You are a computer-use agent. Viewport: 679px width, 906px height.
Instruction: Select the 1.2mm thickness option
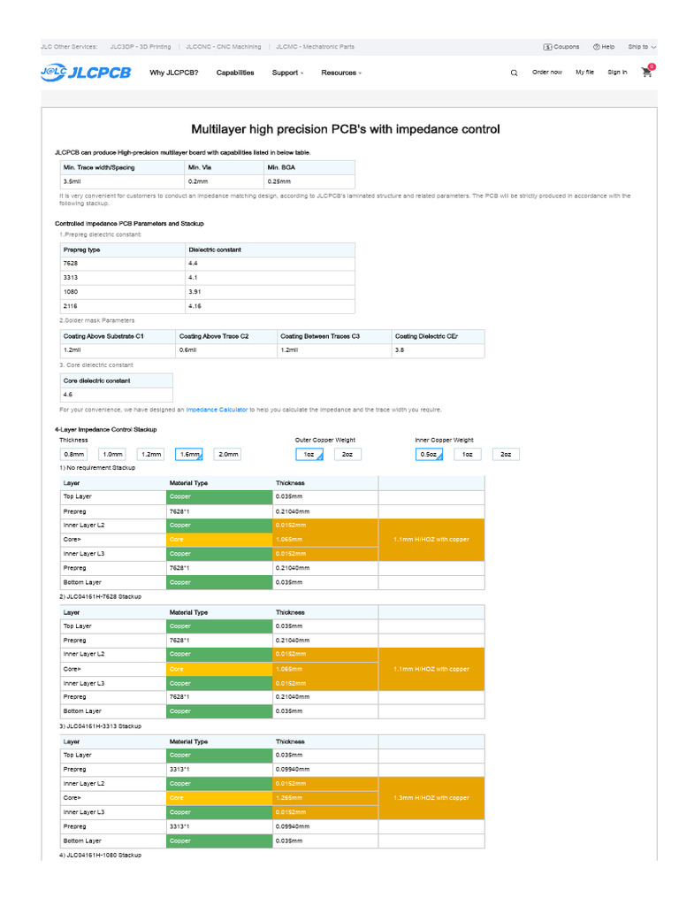[x=150, y=454]
